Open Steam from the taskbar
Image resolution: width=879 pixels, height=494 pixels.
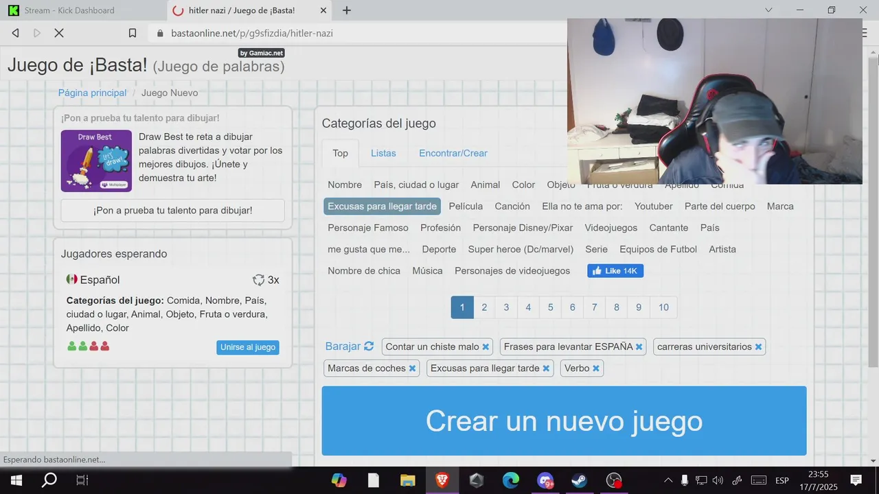tap(580, 480)
